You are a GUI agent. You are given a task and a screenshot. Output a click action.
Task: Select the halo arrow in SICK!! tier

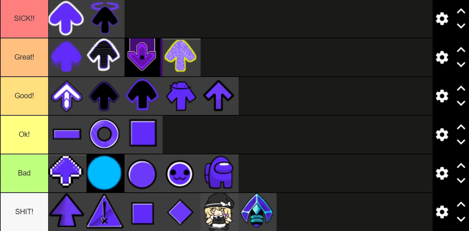[106, 19]
